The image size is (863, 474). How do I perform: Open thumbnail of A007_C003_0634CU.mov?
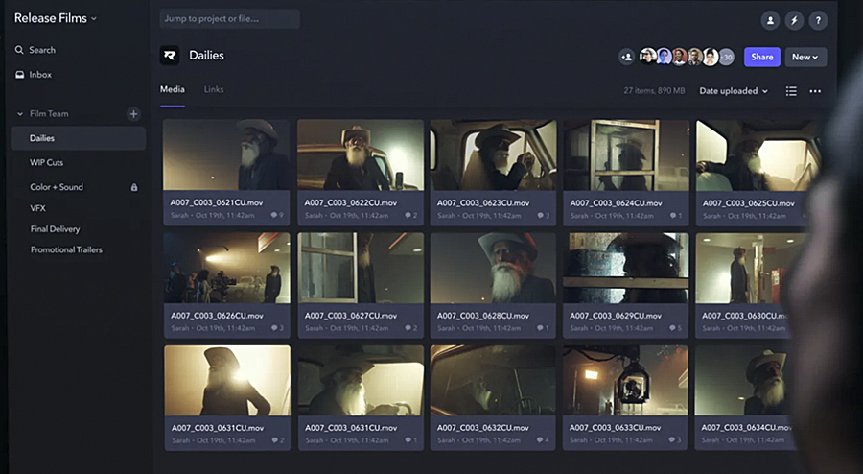pos(744,380)
